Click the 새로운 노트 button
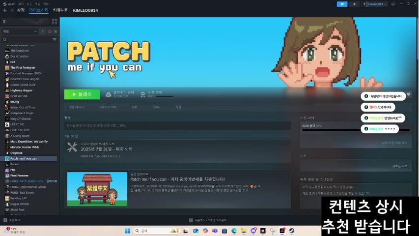This screenshot has width=419, height=236. [x=400, y=166]
